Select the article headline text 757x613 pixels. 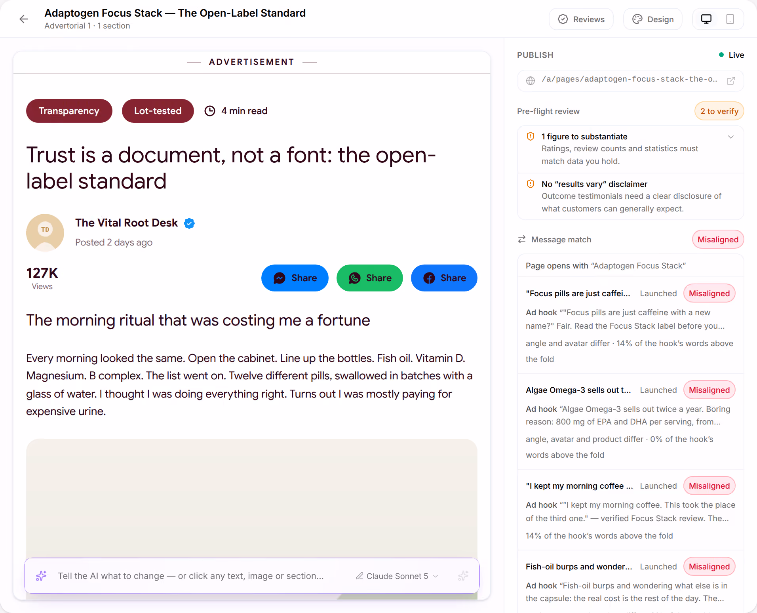[231, 168]
